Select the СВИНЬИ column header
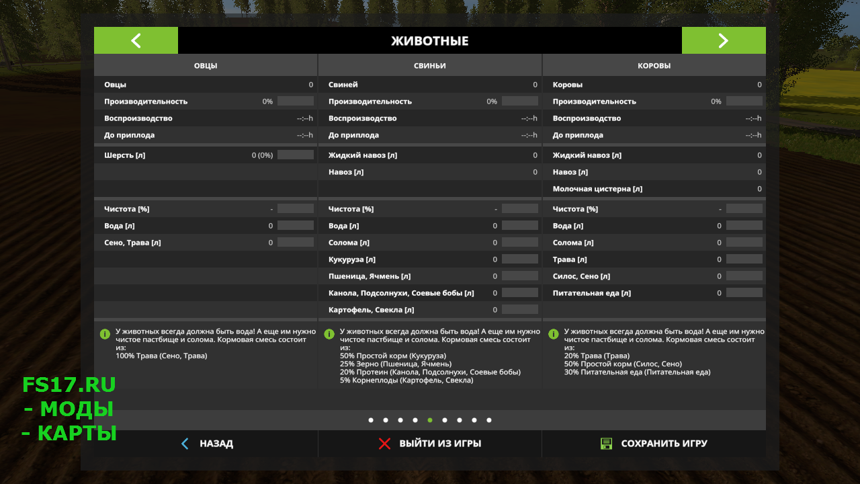Screen dimensions: 860x484 tap(430, 66)
